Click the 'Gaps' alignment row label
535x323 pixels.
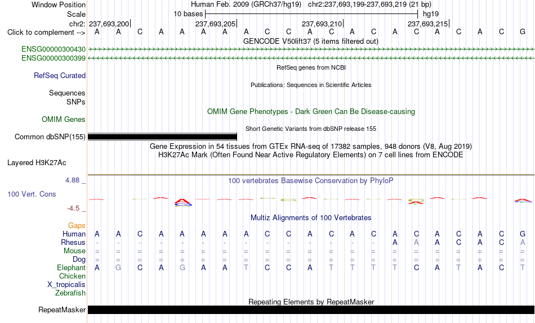tap(77, 226)
